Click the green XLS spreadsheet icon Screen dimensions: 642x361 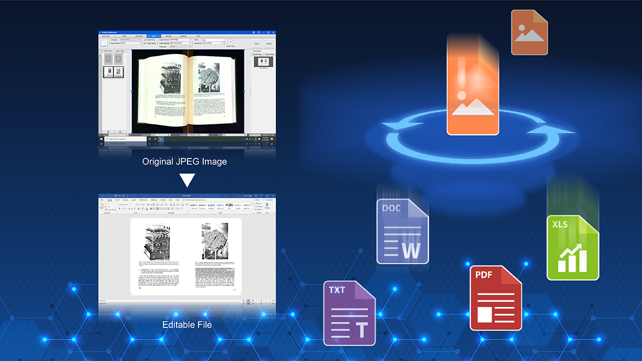[573, 247]
